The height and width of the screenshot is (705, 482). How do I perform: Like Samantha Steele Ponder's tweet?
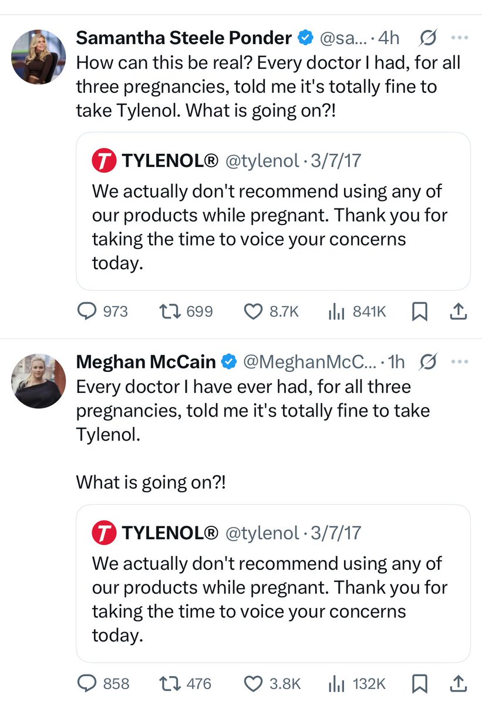click(x=253, y=311)
